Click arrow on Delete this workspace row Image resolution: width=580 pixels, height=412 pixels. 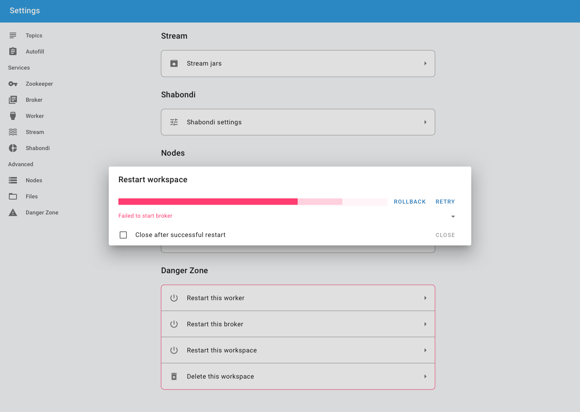point(425,377)
